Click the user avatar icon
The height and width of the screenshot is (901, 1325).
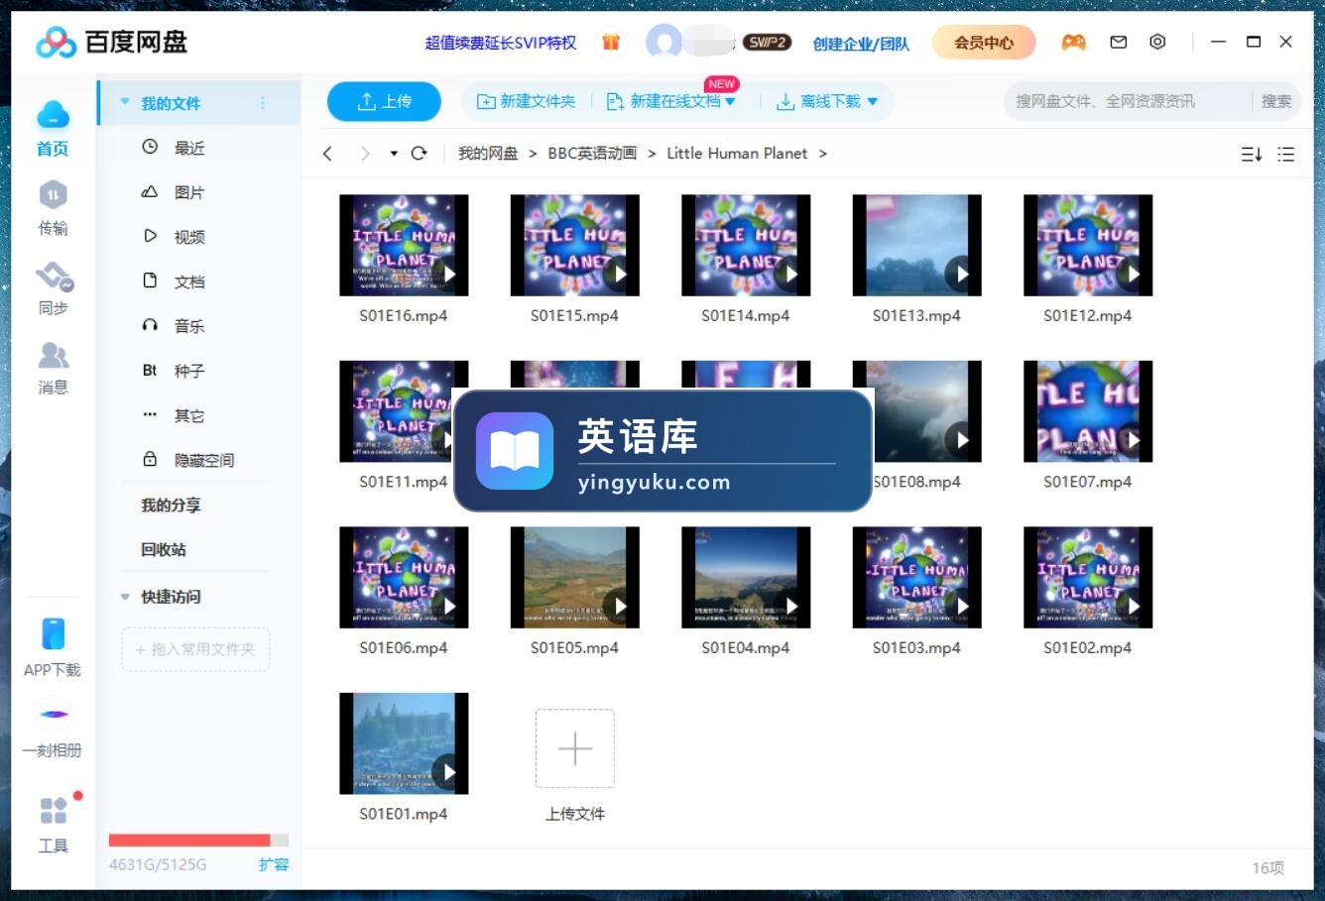[x=663, y=42]
